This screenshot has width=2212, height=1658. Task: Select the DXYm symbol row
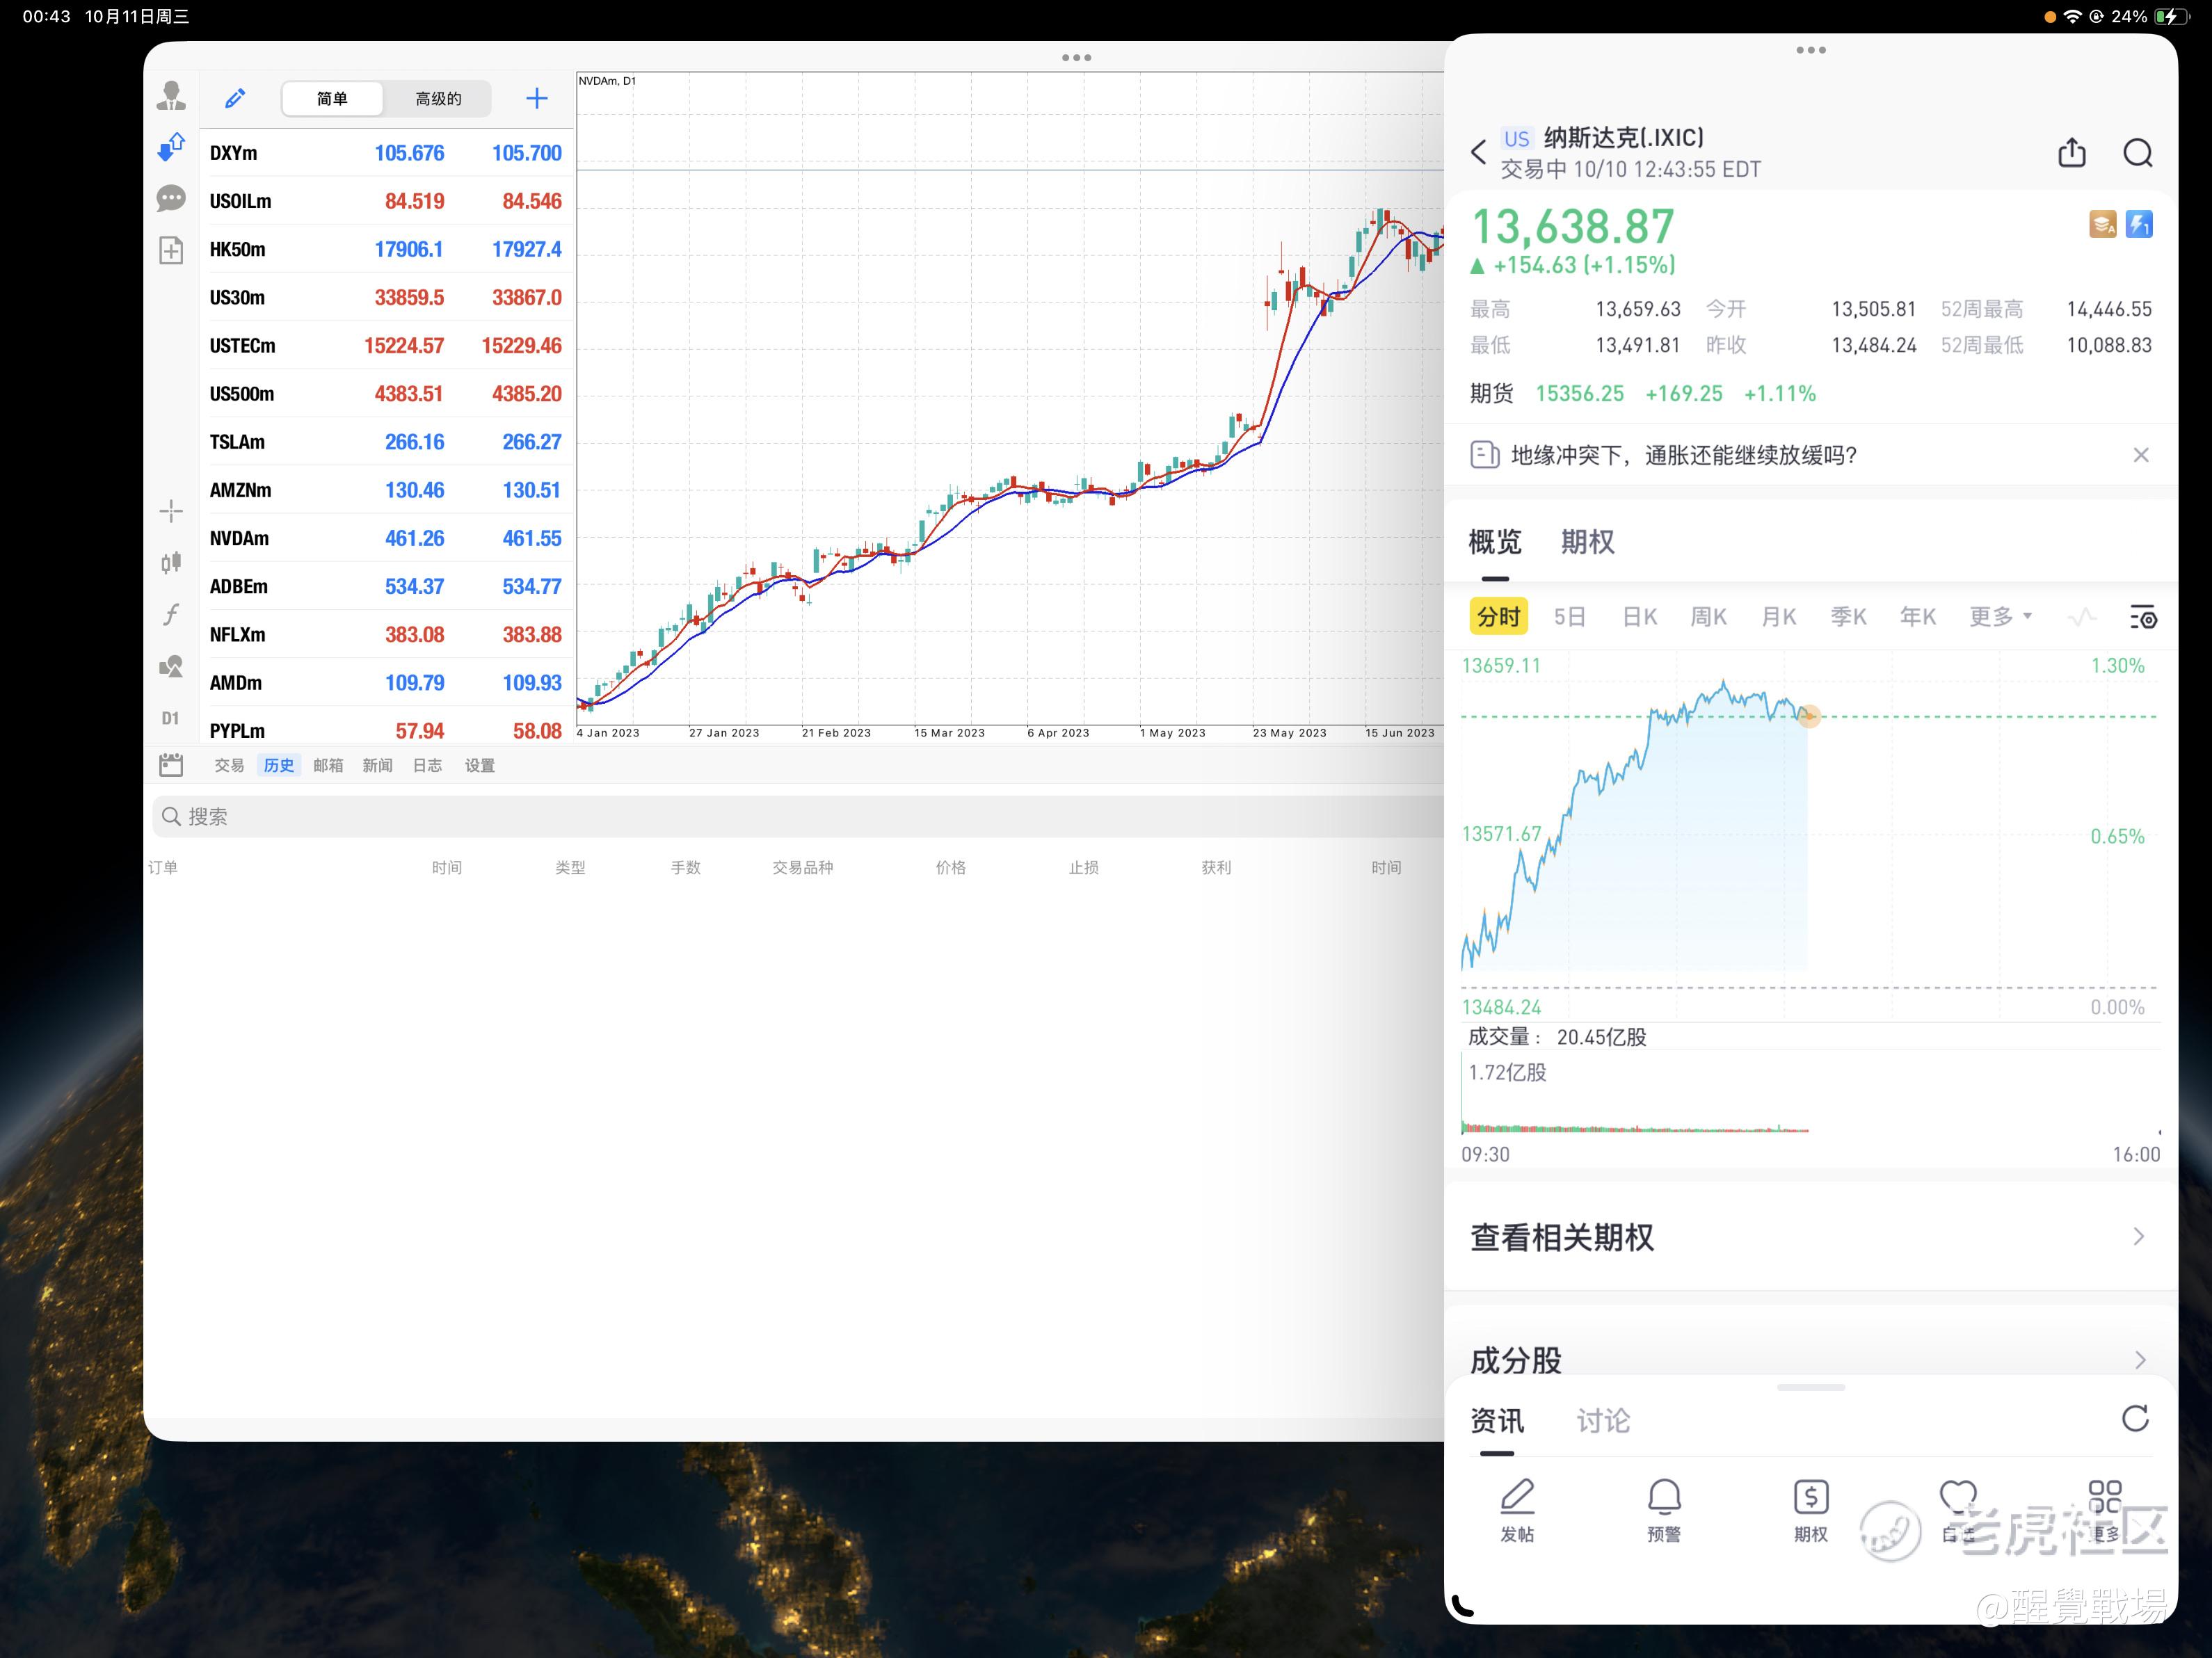click(387, 153)
